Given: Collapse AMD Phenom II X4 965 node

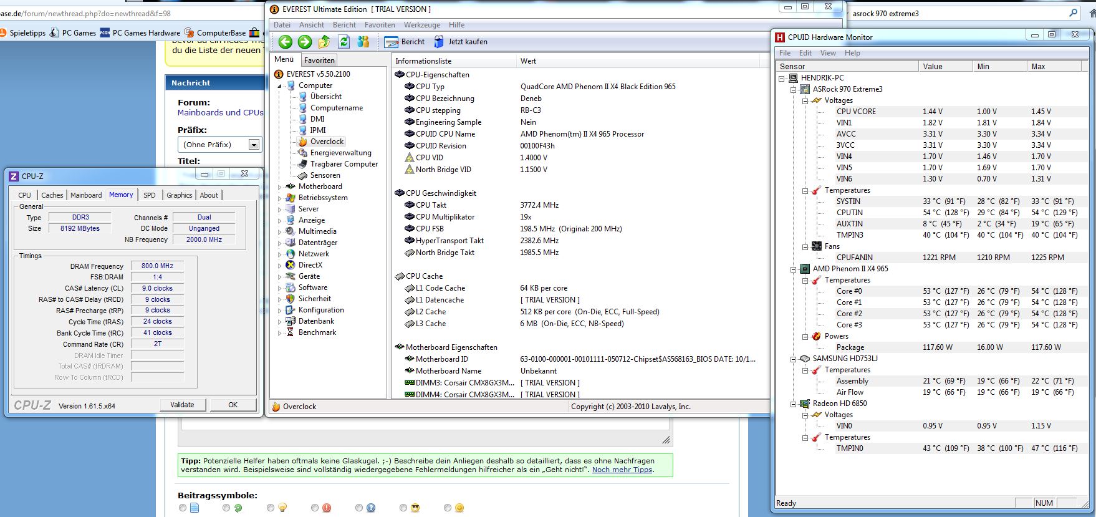Looking at the screenshot, I should 794,269.
